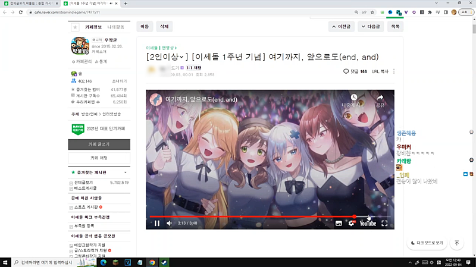The width and height of the screenshot is (476, 267).
Task: Open video on YouTube logo
Action: pyautogui.click(x=368, y=224)
